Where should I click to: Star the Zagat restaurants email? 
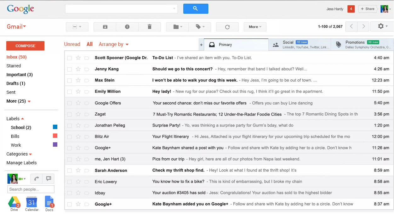click(x=78, y=114)
